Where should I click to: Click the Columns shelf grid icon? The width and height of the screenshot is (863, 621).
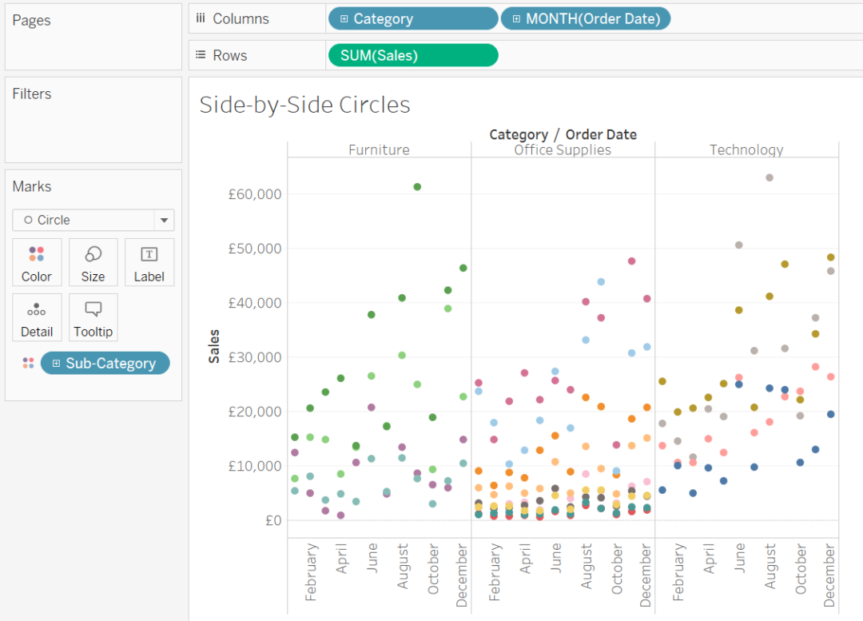click(x=200, y=18)
